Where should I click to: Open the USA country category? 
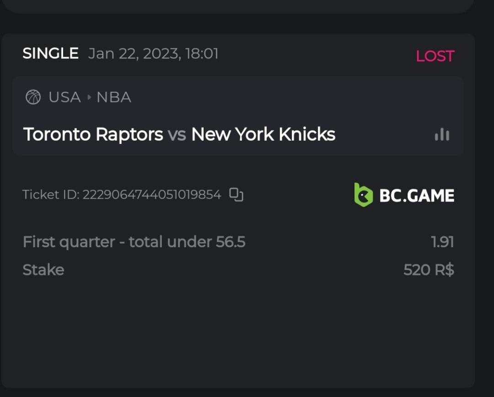(64, 97)
